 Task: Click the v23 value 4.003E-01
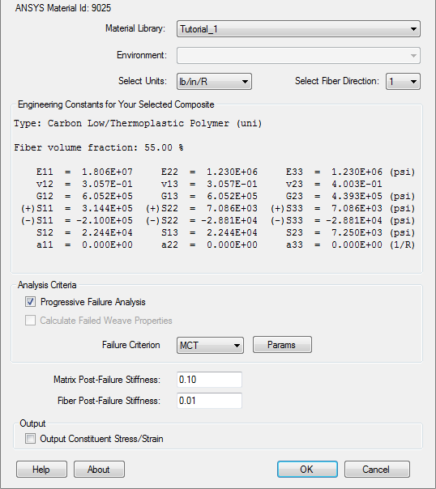pyautogui.click(x=357, y=184)
